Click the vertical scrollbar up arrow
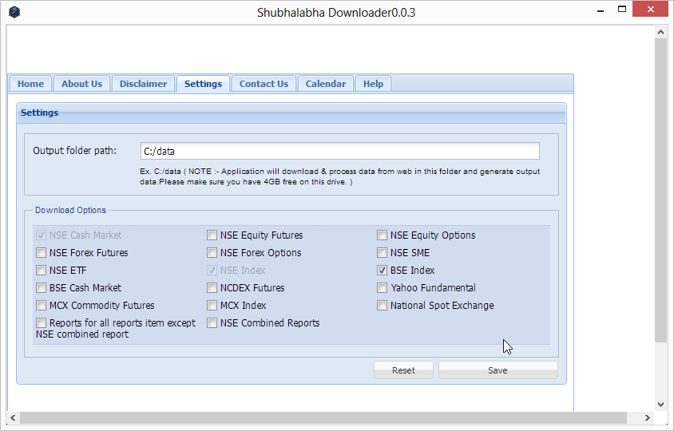Viewport: 674px width, 431px height. pyautogui.click(x=660, y=32)
